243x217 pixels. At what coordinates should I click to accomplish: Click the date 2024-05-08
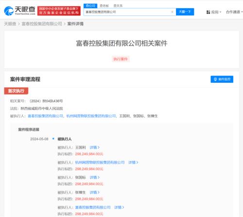pyautogui.click(x=39, y=139)
